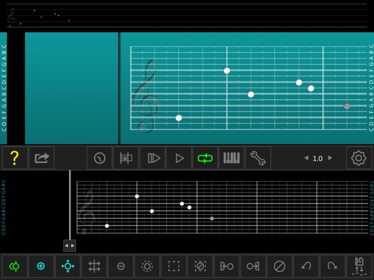Image resolution: width=374 pixels, height=280 pixels.
Task: Click the circle-slash clear icon
Action: point(279,266)
